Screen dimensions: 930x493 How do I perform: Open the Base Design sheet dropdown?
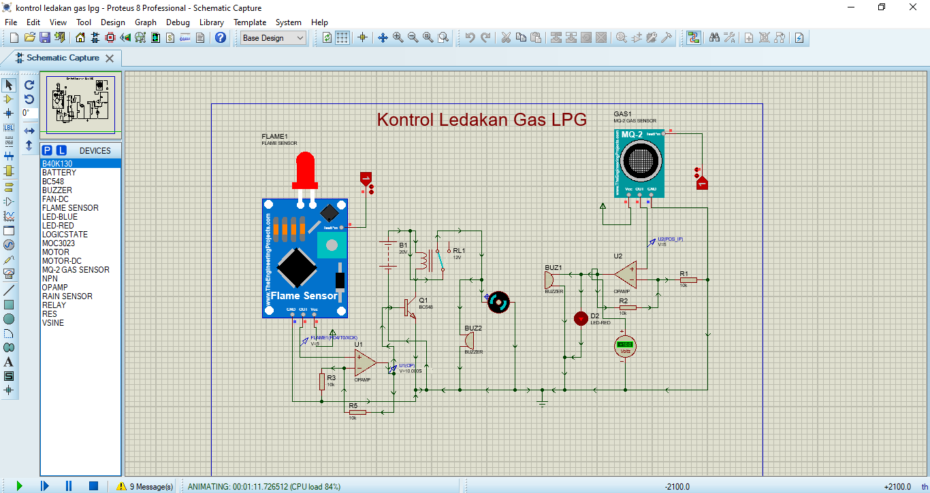point(302,38)
